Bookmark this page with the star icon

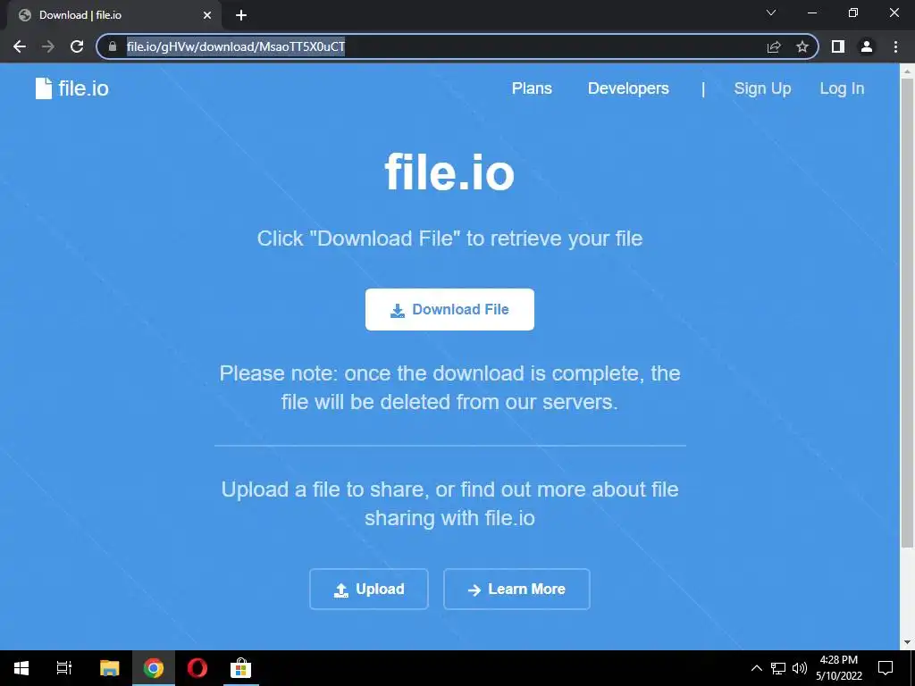pyautogui.click(x=802, y=46)
